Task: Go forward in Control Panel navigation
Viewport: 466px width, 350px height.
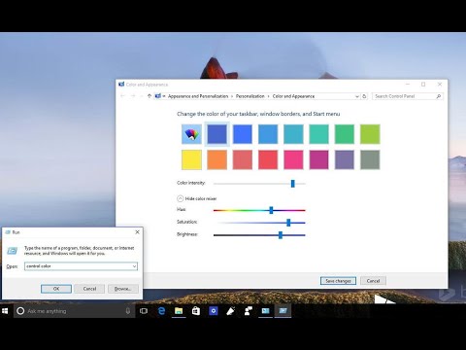Action: point(133,96)
